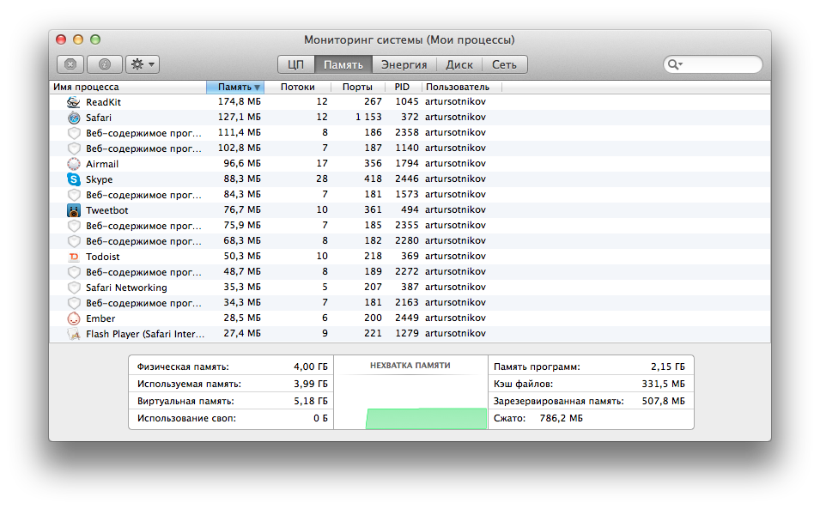Image resolution: width=820 pixels, height=509 pixels.
Task: Click shield icon of the 111,4 МБ process
Action: tap(74, 133)
